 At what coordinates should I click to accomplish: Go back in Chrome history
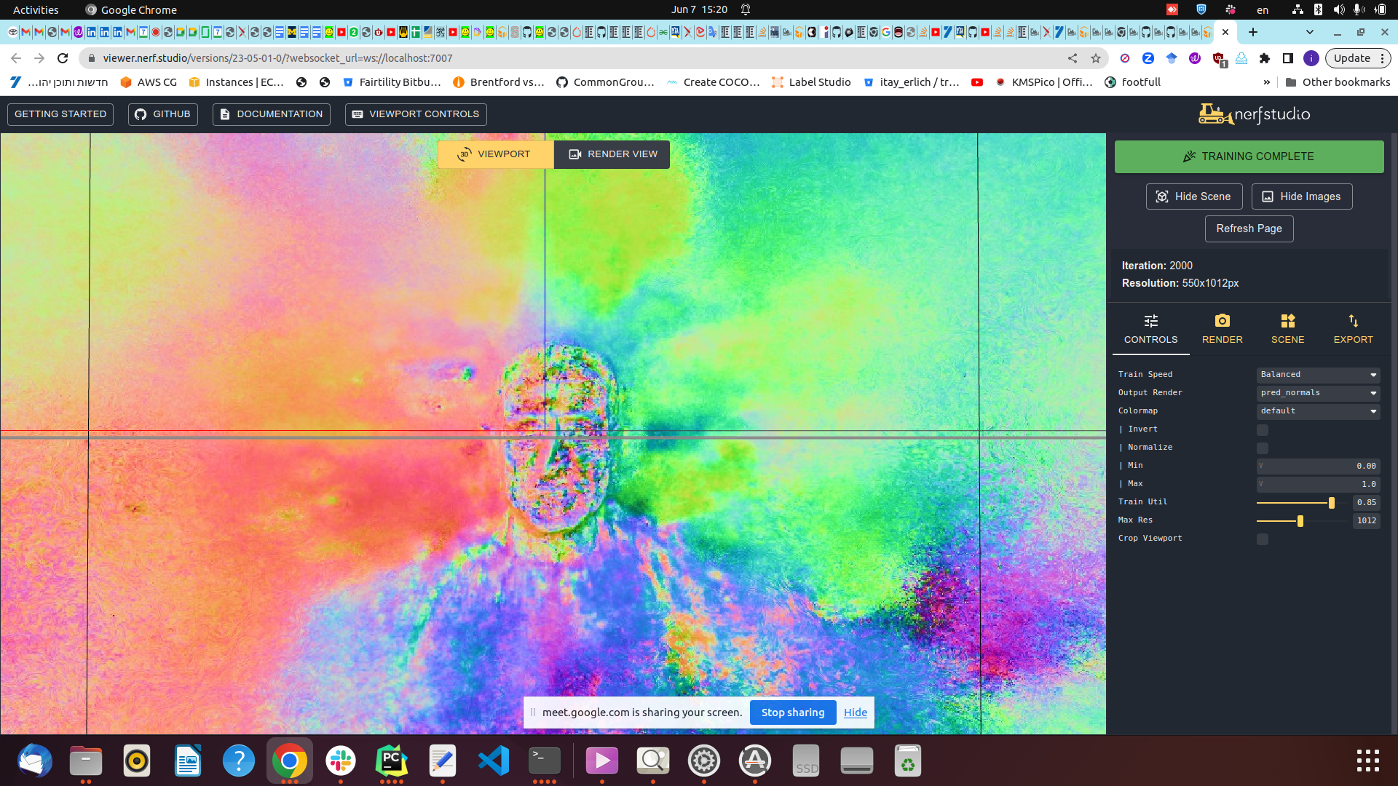(x=16, y=58)
